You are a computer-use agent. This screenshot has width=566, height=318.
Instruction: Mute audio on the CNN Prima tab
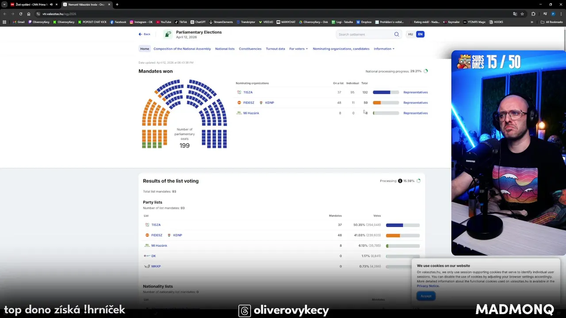point(51,4)
